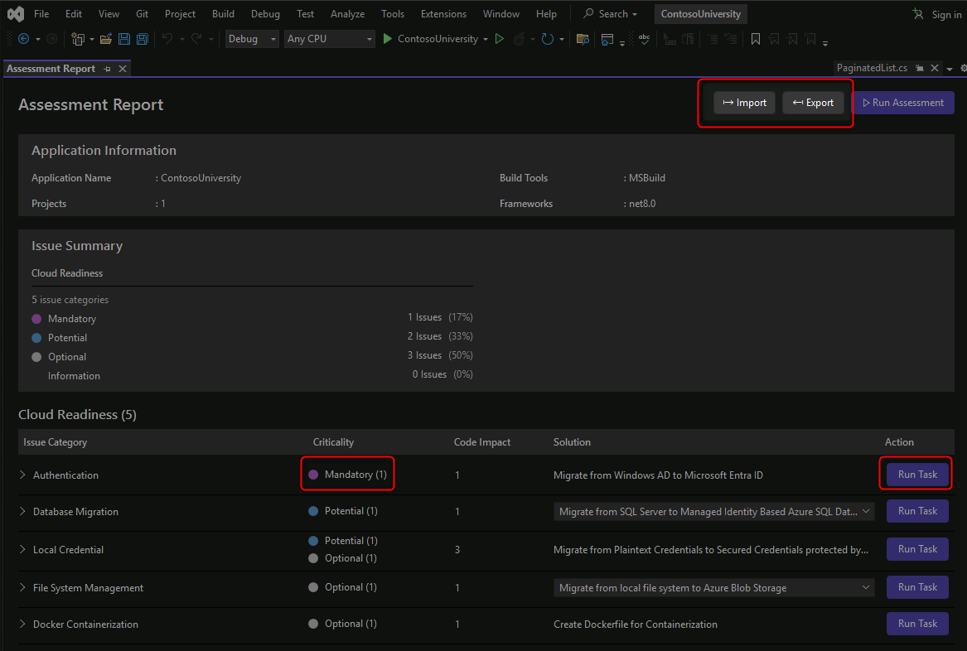Screen dimensions: 967x651
Task: Click the Hot Reload flame icon
Action: click(520, 39)
